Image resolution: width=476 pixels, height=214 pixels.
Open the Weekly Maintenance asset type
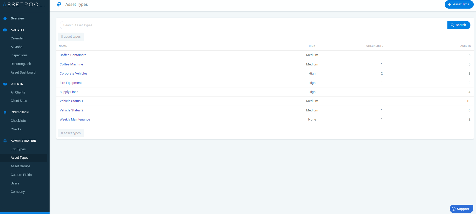75,120
